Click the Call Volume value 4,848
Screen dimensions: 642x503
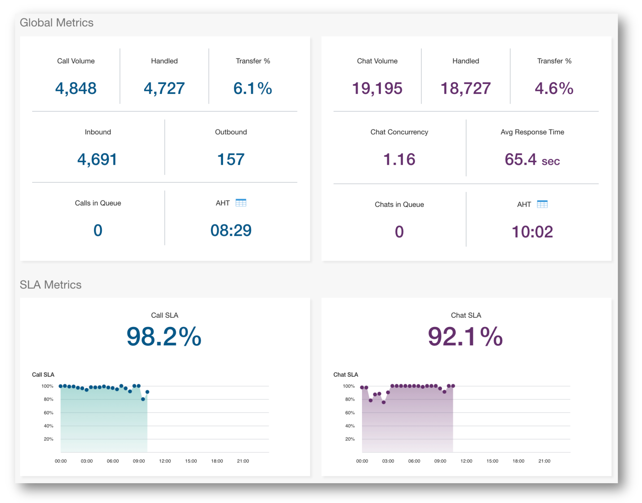click(76, 88)
